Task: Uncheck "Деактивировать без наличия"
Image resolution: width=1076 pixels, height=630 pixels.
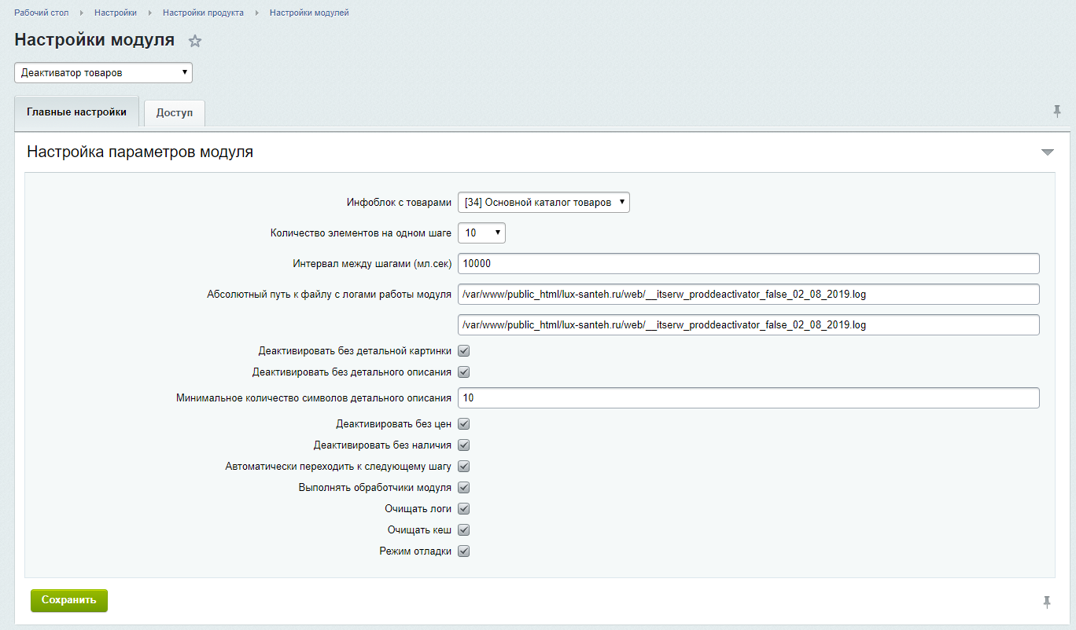Action: pos(464,445)
